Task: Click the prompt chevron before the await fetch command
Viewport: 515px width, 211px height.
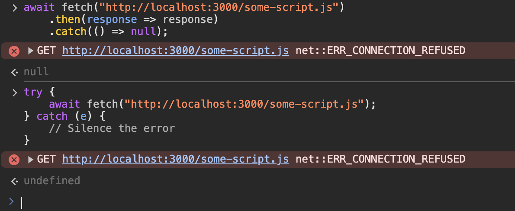Action: 14,7
